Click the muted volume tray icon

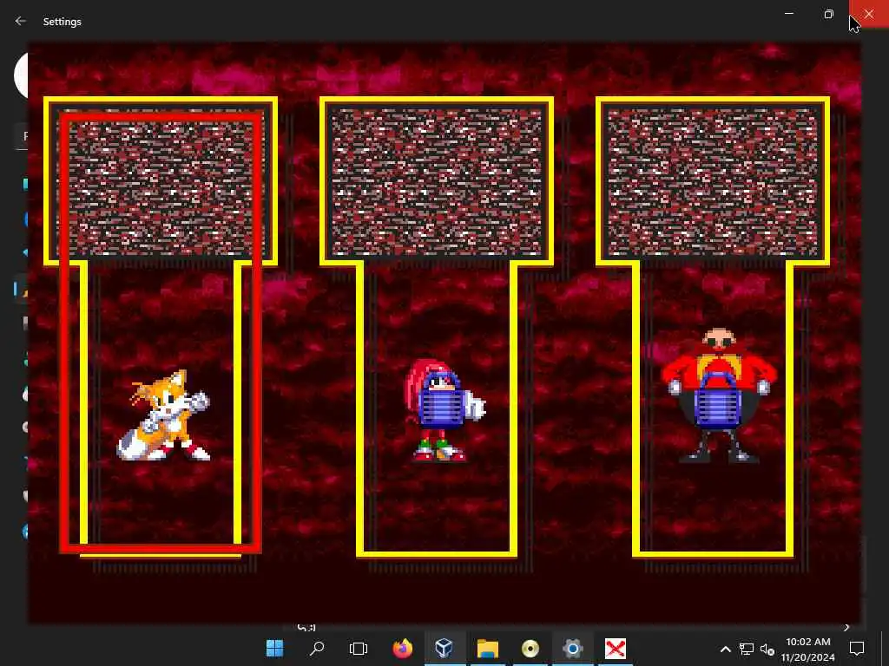pyautogui.click(x=767, y=649)
